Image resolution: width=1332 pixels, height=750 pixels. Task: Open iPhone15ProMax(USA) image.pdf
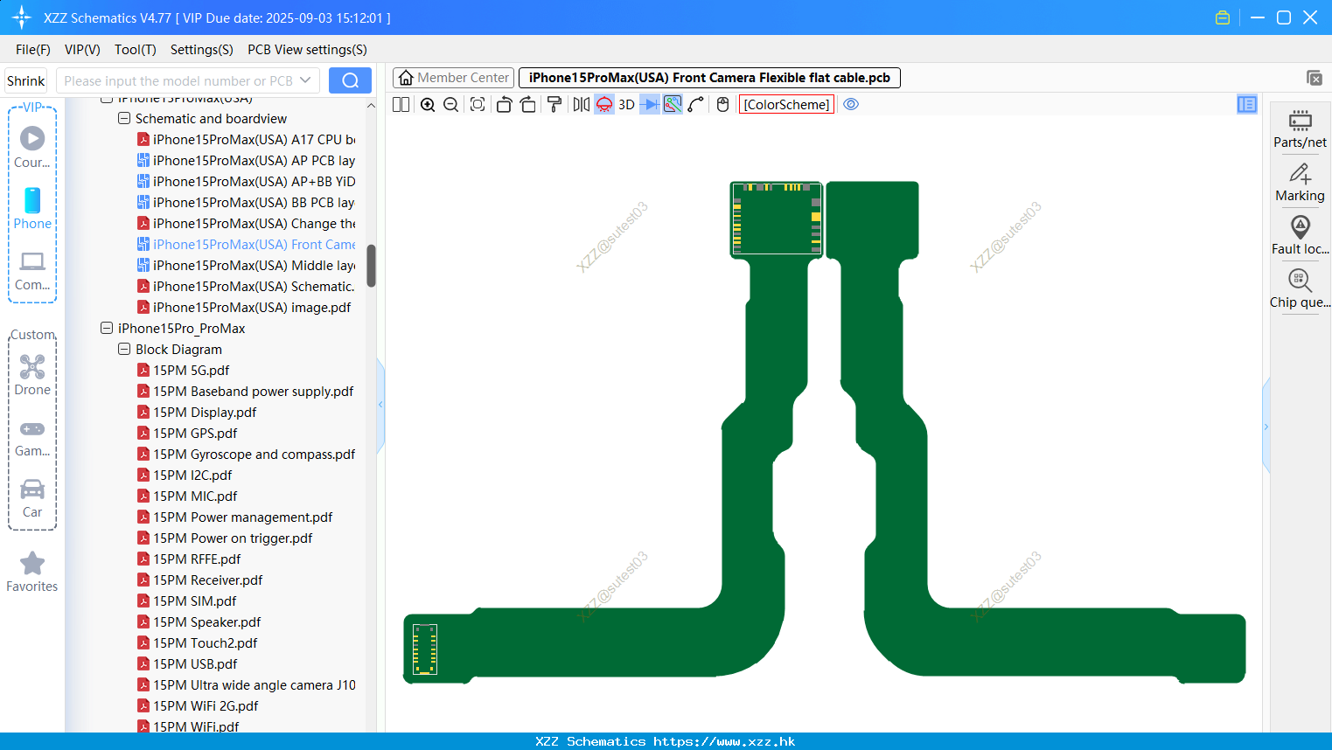pos(244,307)
